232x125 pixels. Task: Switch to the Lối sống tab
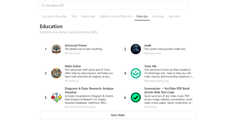158,16
